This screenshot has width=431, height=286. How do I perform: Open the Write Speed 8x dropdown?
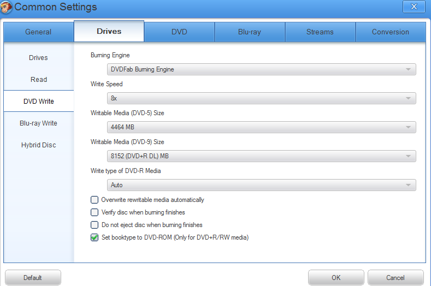click(x=262, y=98)
